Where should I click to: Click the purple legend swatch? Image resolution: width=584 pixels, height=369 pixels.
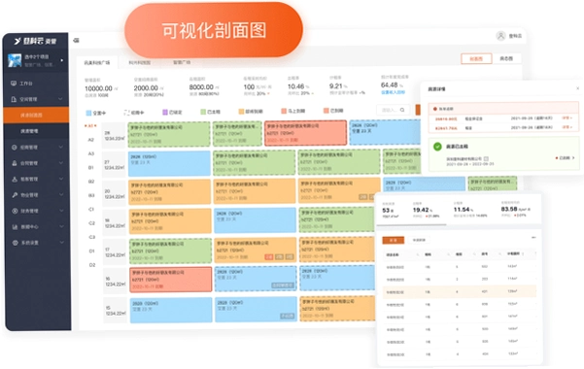[x=165, y=112]
